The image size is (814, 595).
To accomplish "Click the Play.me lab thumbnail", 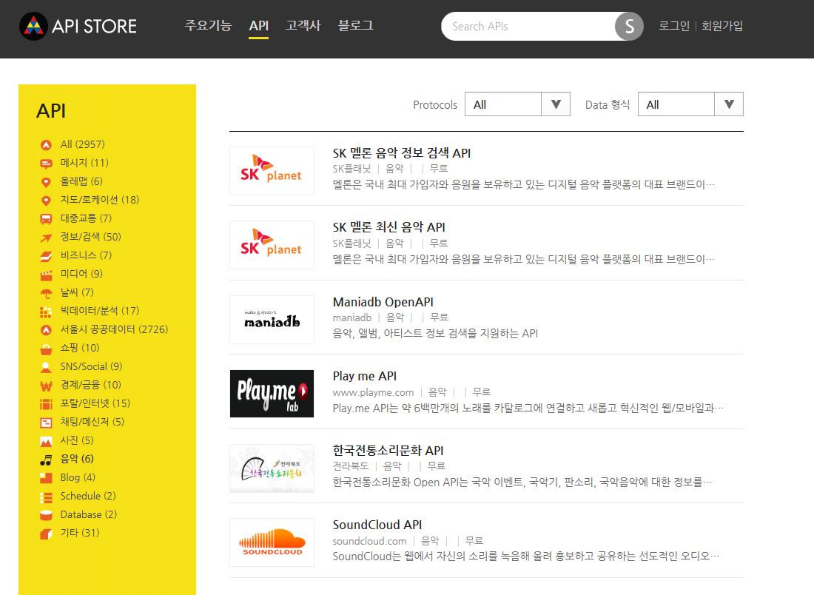I will point(272,393).
